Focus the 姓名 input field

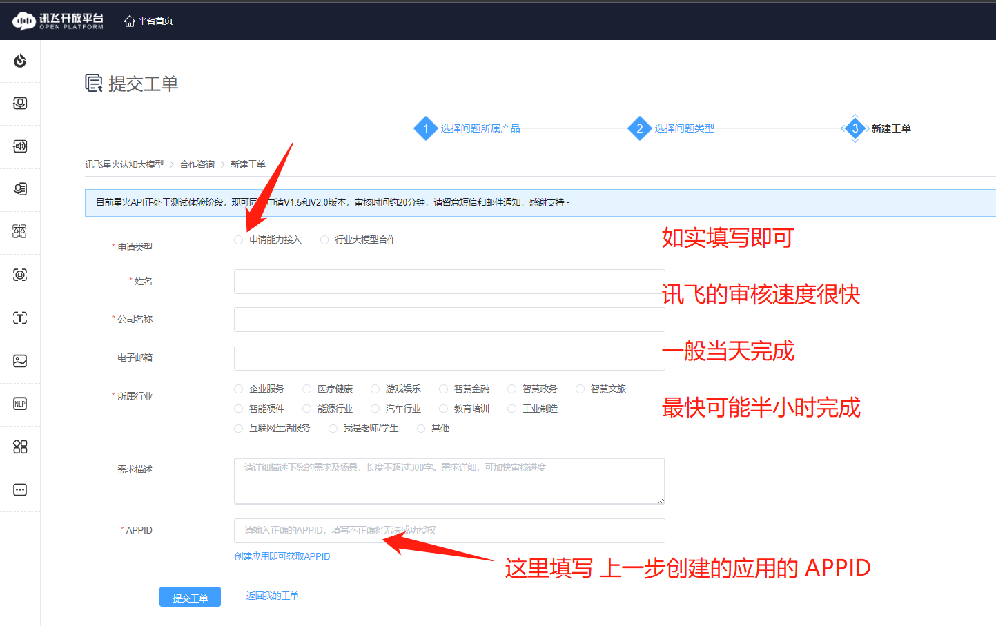click(x=449, y=282)
